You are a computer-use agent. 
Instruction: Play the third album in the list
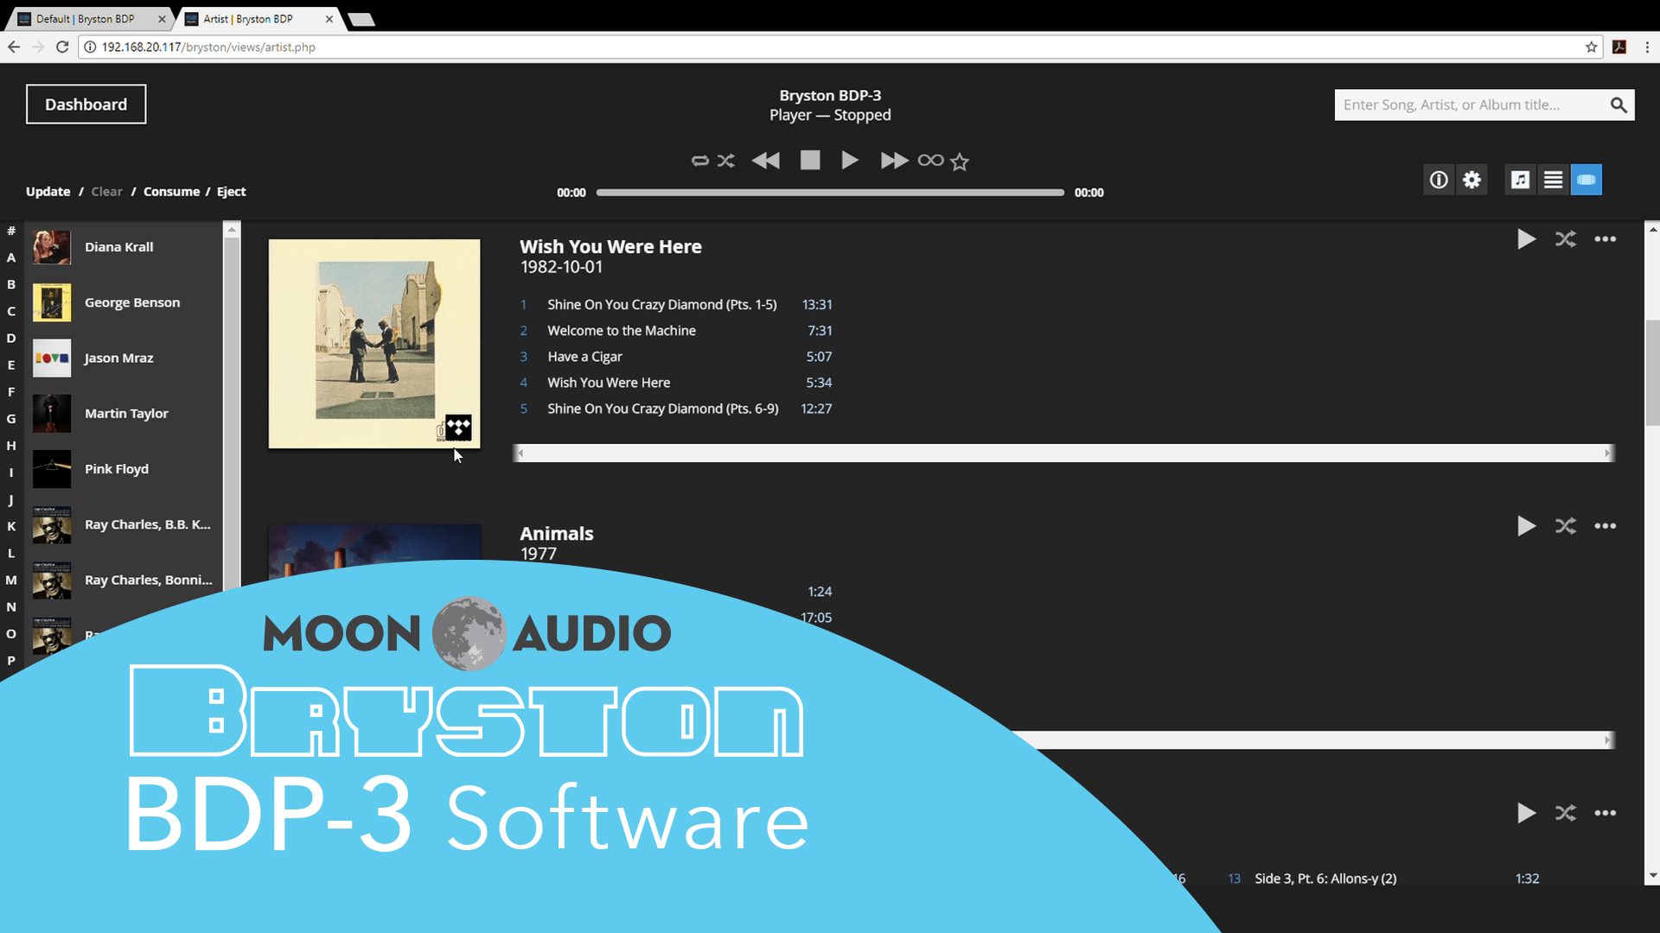click(1526, 813)
